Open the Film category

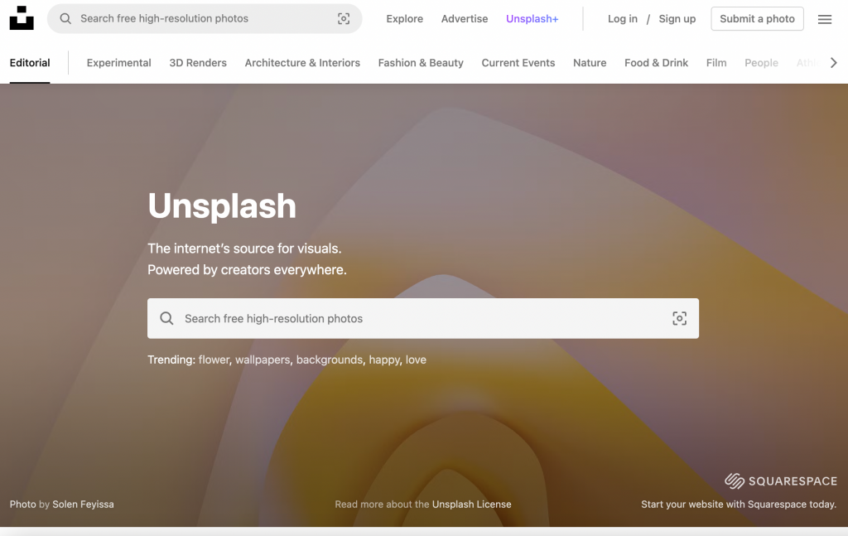tap(716, 63)
